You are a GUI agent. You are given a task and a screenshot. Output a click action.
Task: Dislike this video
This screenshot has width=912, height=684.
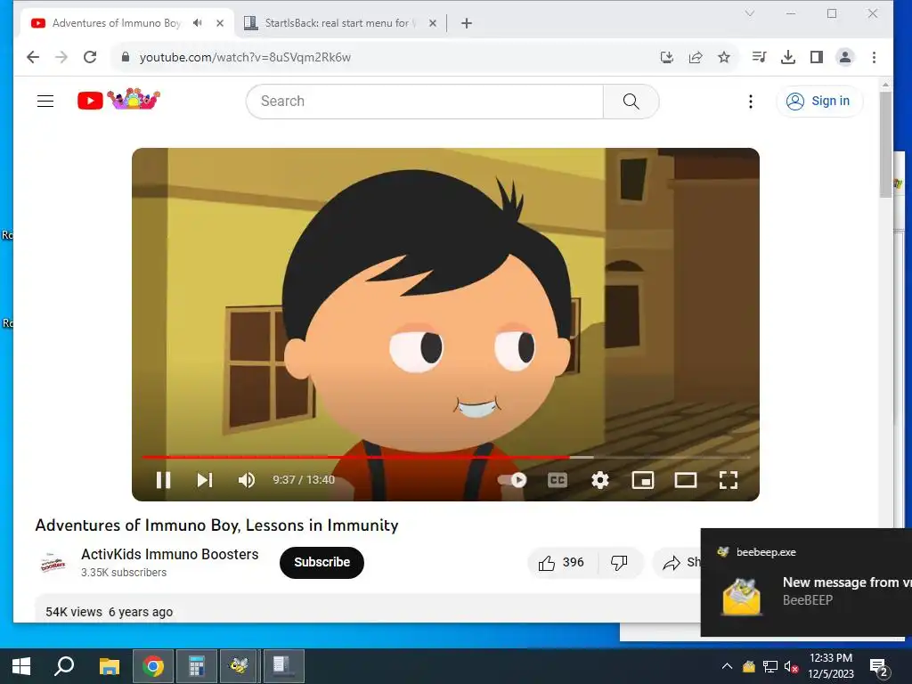(620, 563)
